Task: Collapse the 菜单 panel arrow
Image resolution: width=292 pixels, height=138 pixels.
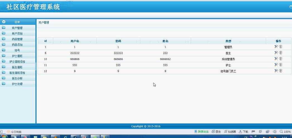Action: pyautogui.click(x=4, y=22)
